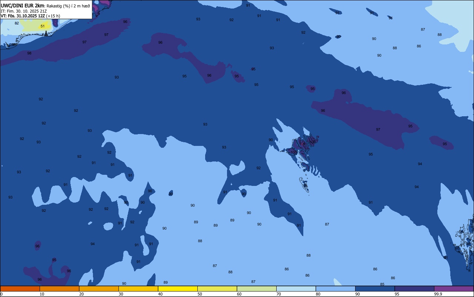Select the 40–50 bright yellow legend swatch
474x297 pixels.
pos(178,288)
